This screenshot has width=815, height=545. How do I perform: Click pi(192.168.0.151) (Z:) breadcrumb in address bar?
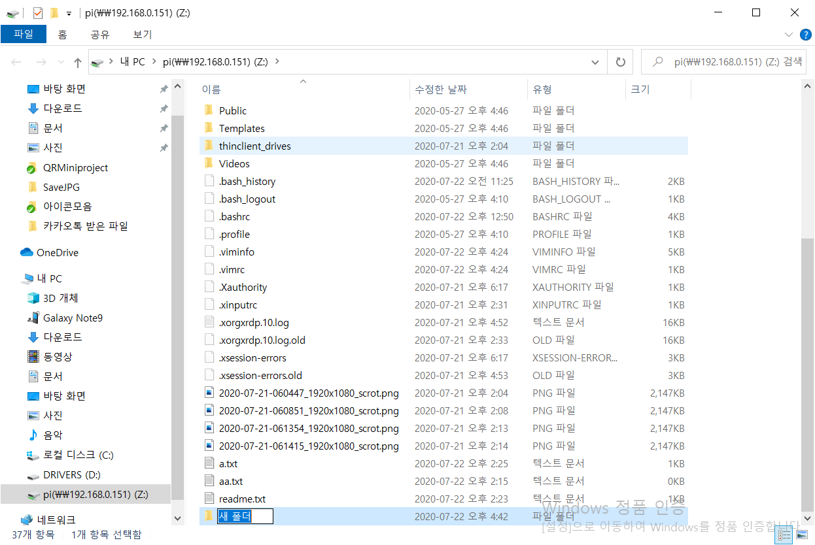pyautogui.click(x=216, y=61)
